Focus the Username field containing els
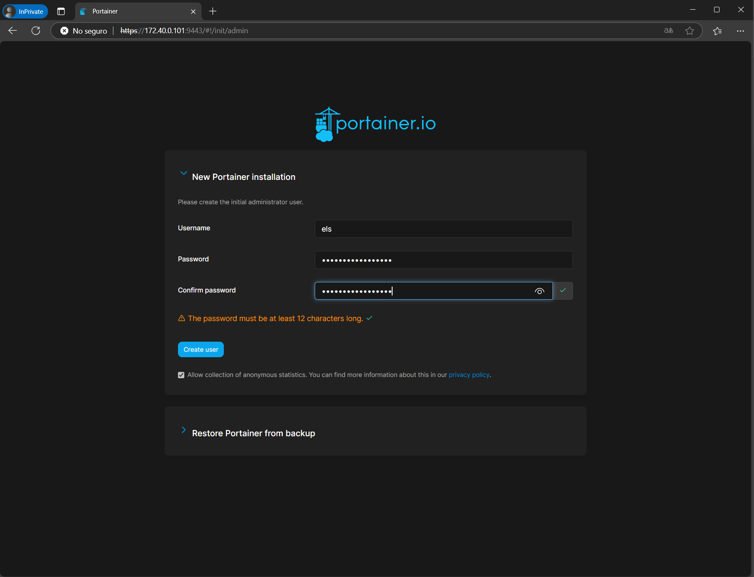 tap(443, 229)
